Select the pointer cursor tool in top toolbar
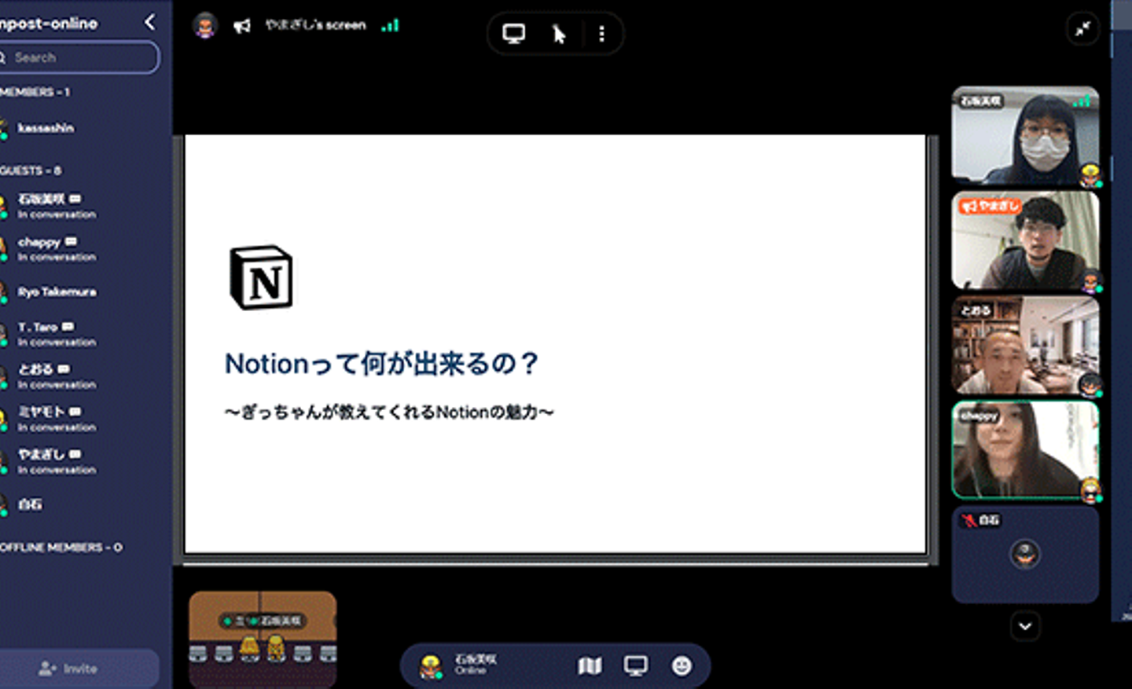 click(559, 34)
